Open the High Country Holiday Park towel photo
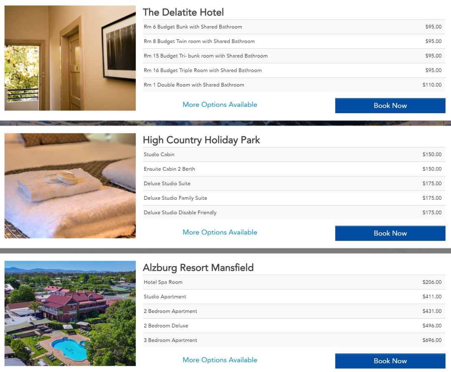451x372 pixels. (70, 186)
